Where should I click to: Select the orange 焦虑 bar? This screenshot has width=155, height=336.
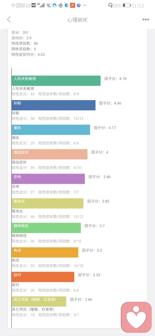click(x=45, y=252)
